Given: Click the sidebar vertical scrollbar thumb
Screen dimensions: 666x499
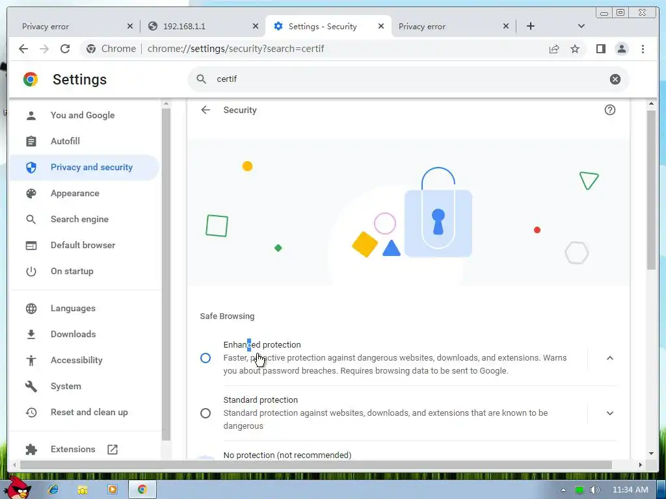Looking at the screenshot, I should [x=166, y=275].
